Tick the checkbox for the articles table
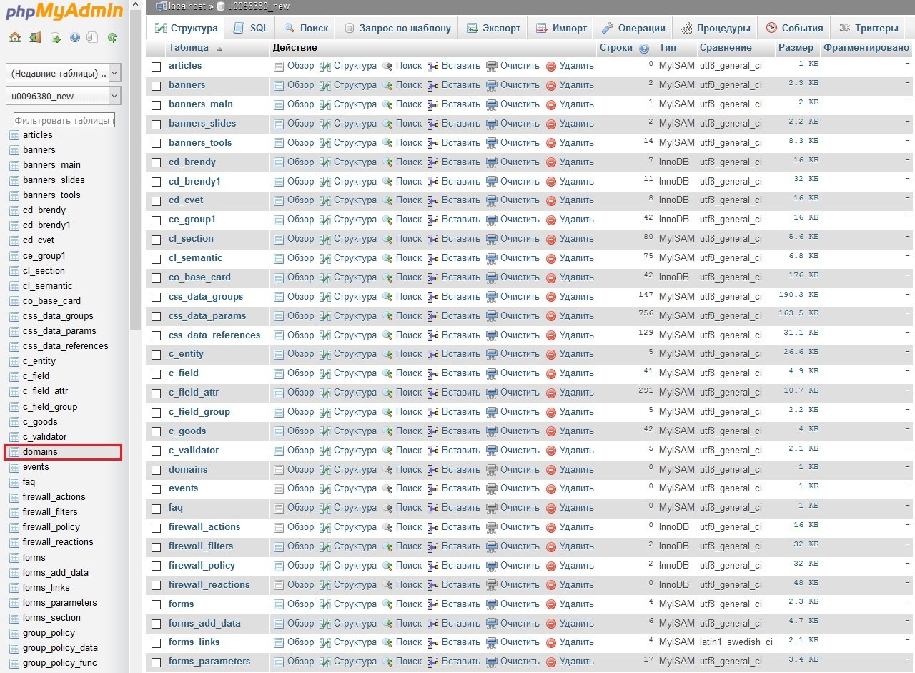Screen dimensions: 915x673 point(157,67)
